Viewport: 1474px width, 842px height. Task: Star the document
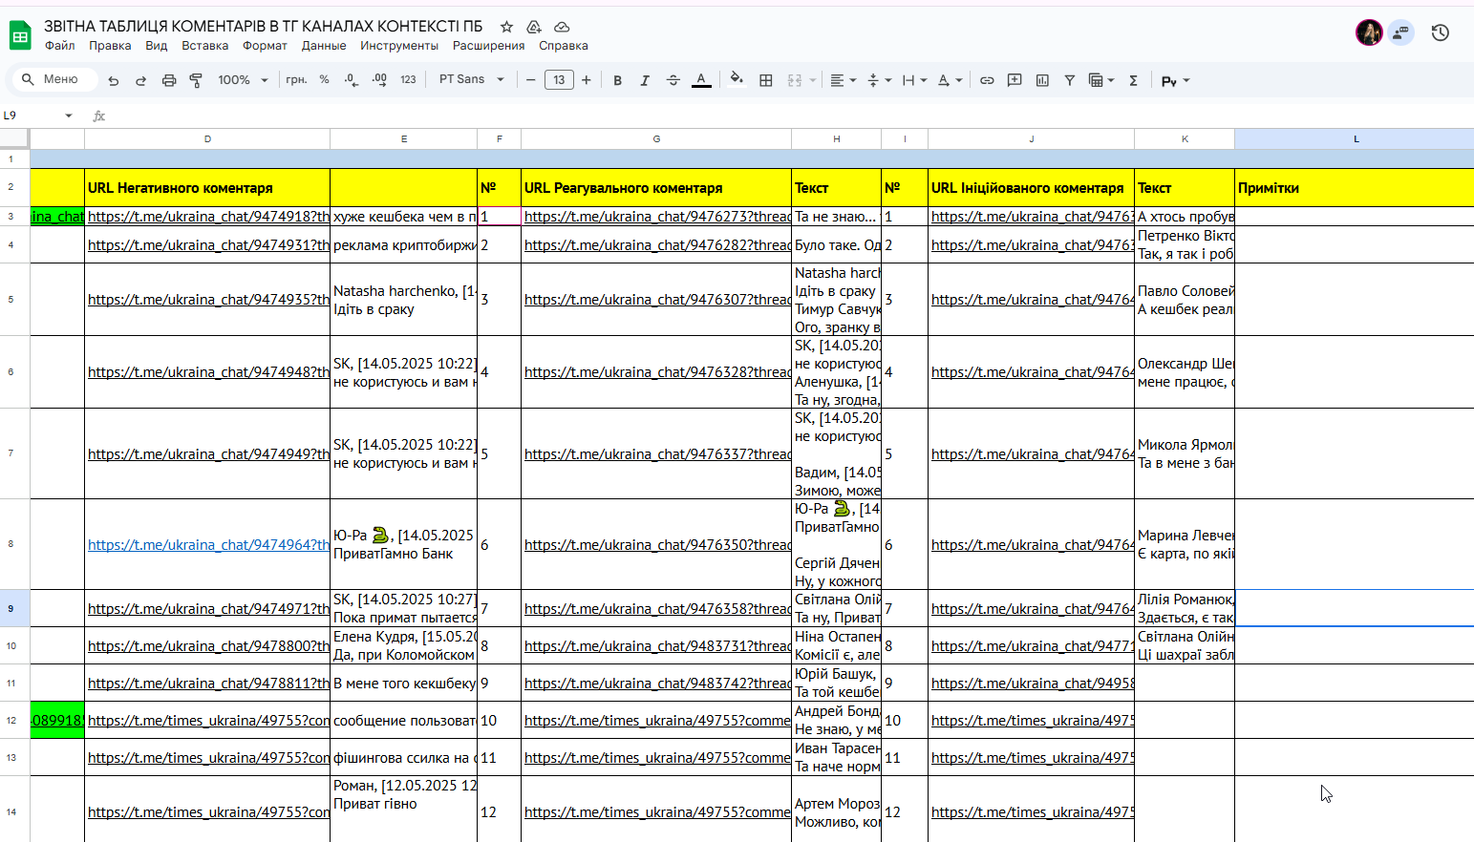tap(506, 27)
